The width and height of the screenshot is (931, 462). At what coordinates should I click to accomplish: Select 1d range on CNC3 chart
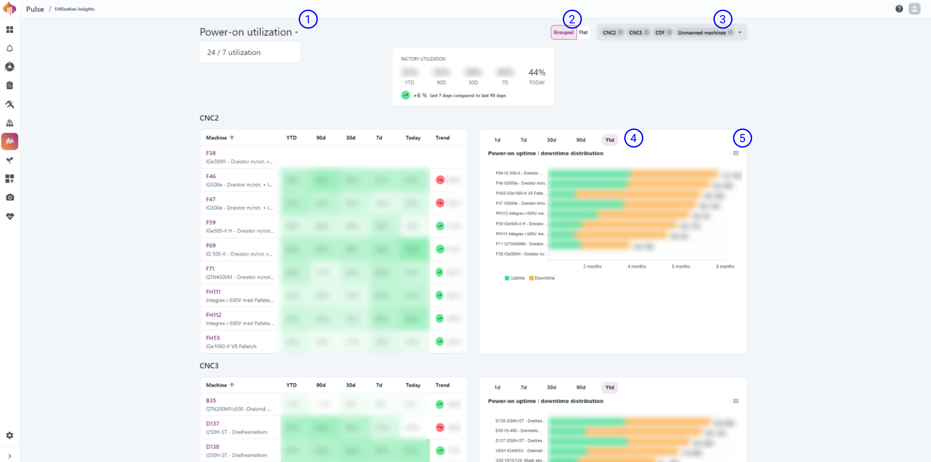click(x=497, y=387)
